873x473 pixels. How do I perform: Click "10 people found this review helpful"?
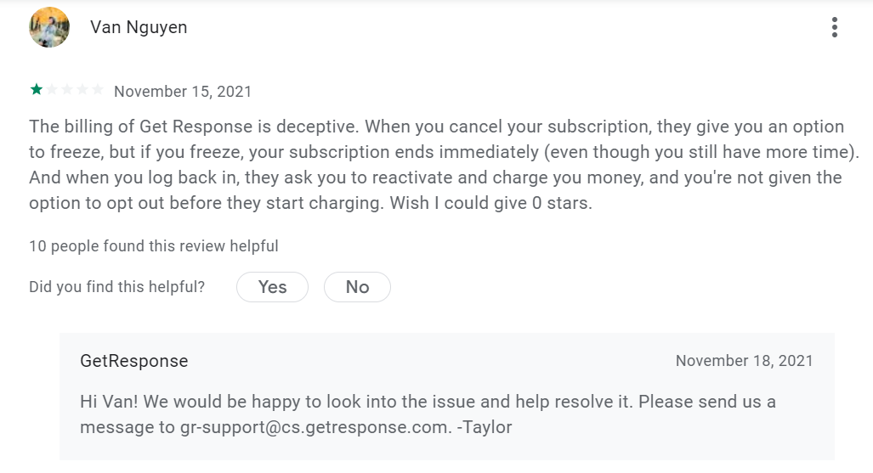click(x=154, y=246)
